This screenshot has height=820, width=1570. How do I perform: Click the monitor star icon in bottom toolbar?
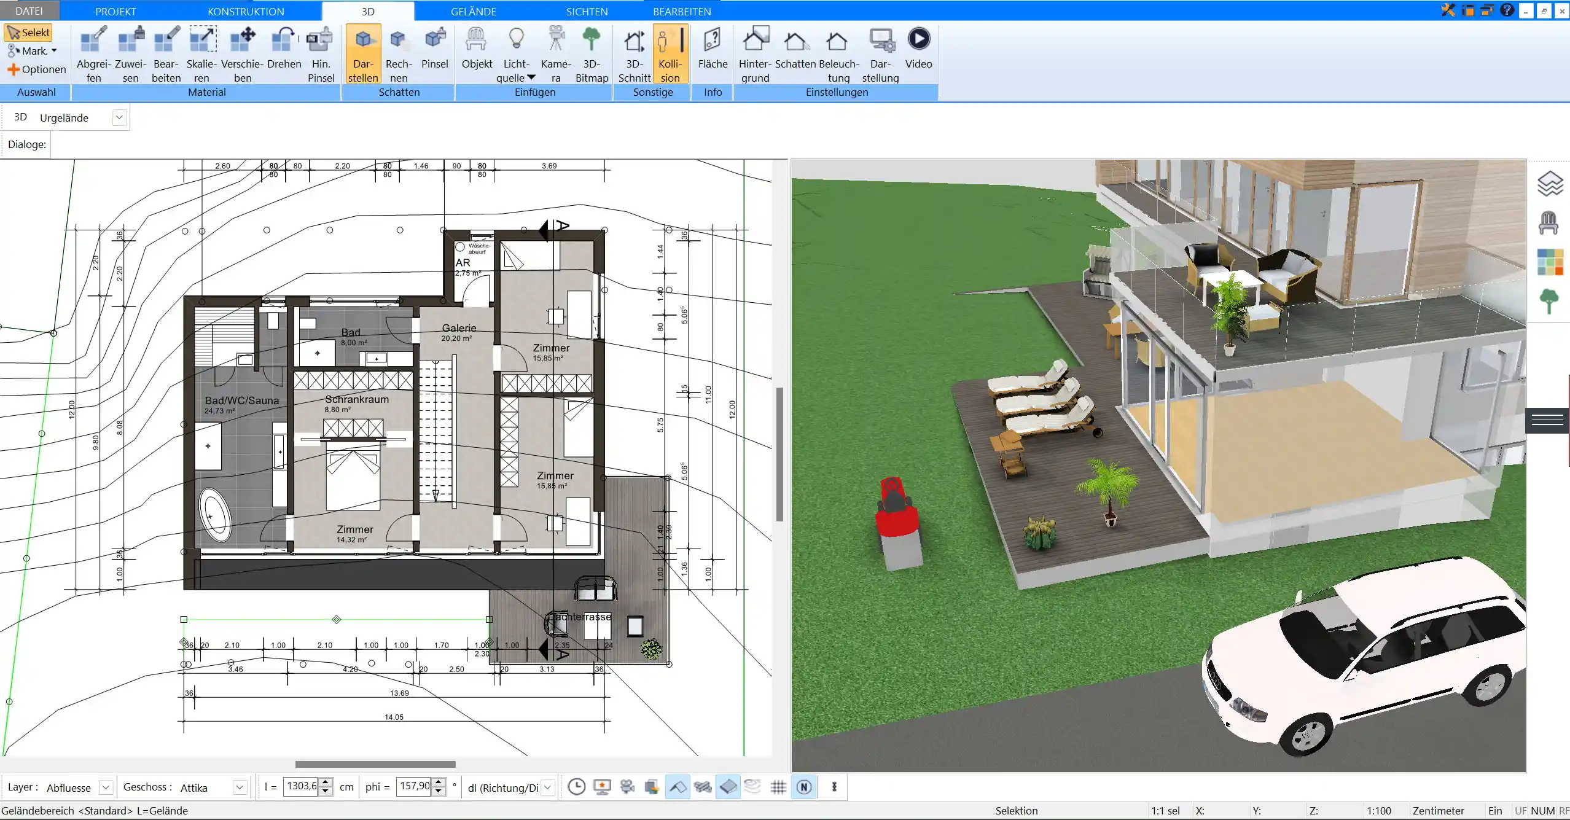click(602, 787)
